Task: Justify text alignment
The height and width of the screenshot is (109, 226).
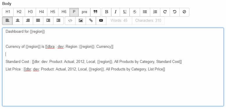Action: (38, 21)
